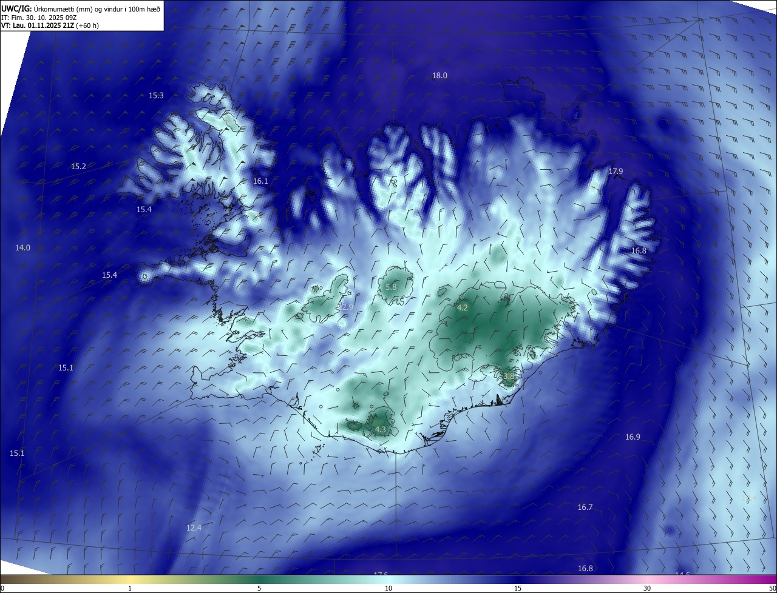777x593 pixels.
Task: Click the 14.0 value at the western edge
Action: (22, 248)
